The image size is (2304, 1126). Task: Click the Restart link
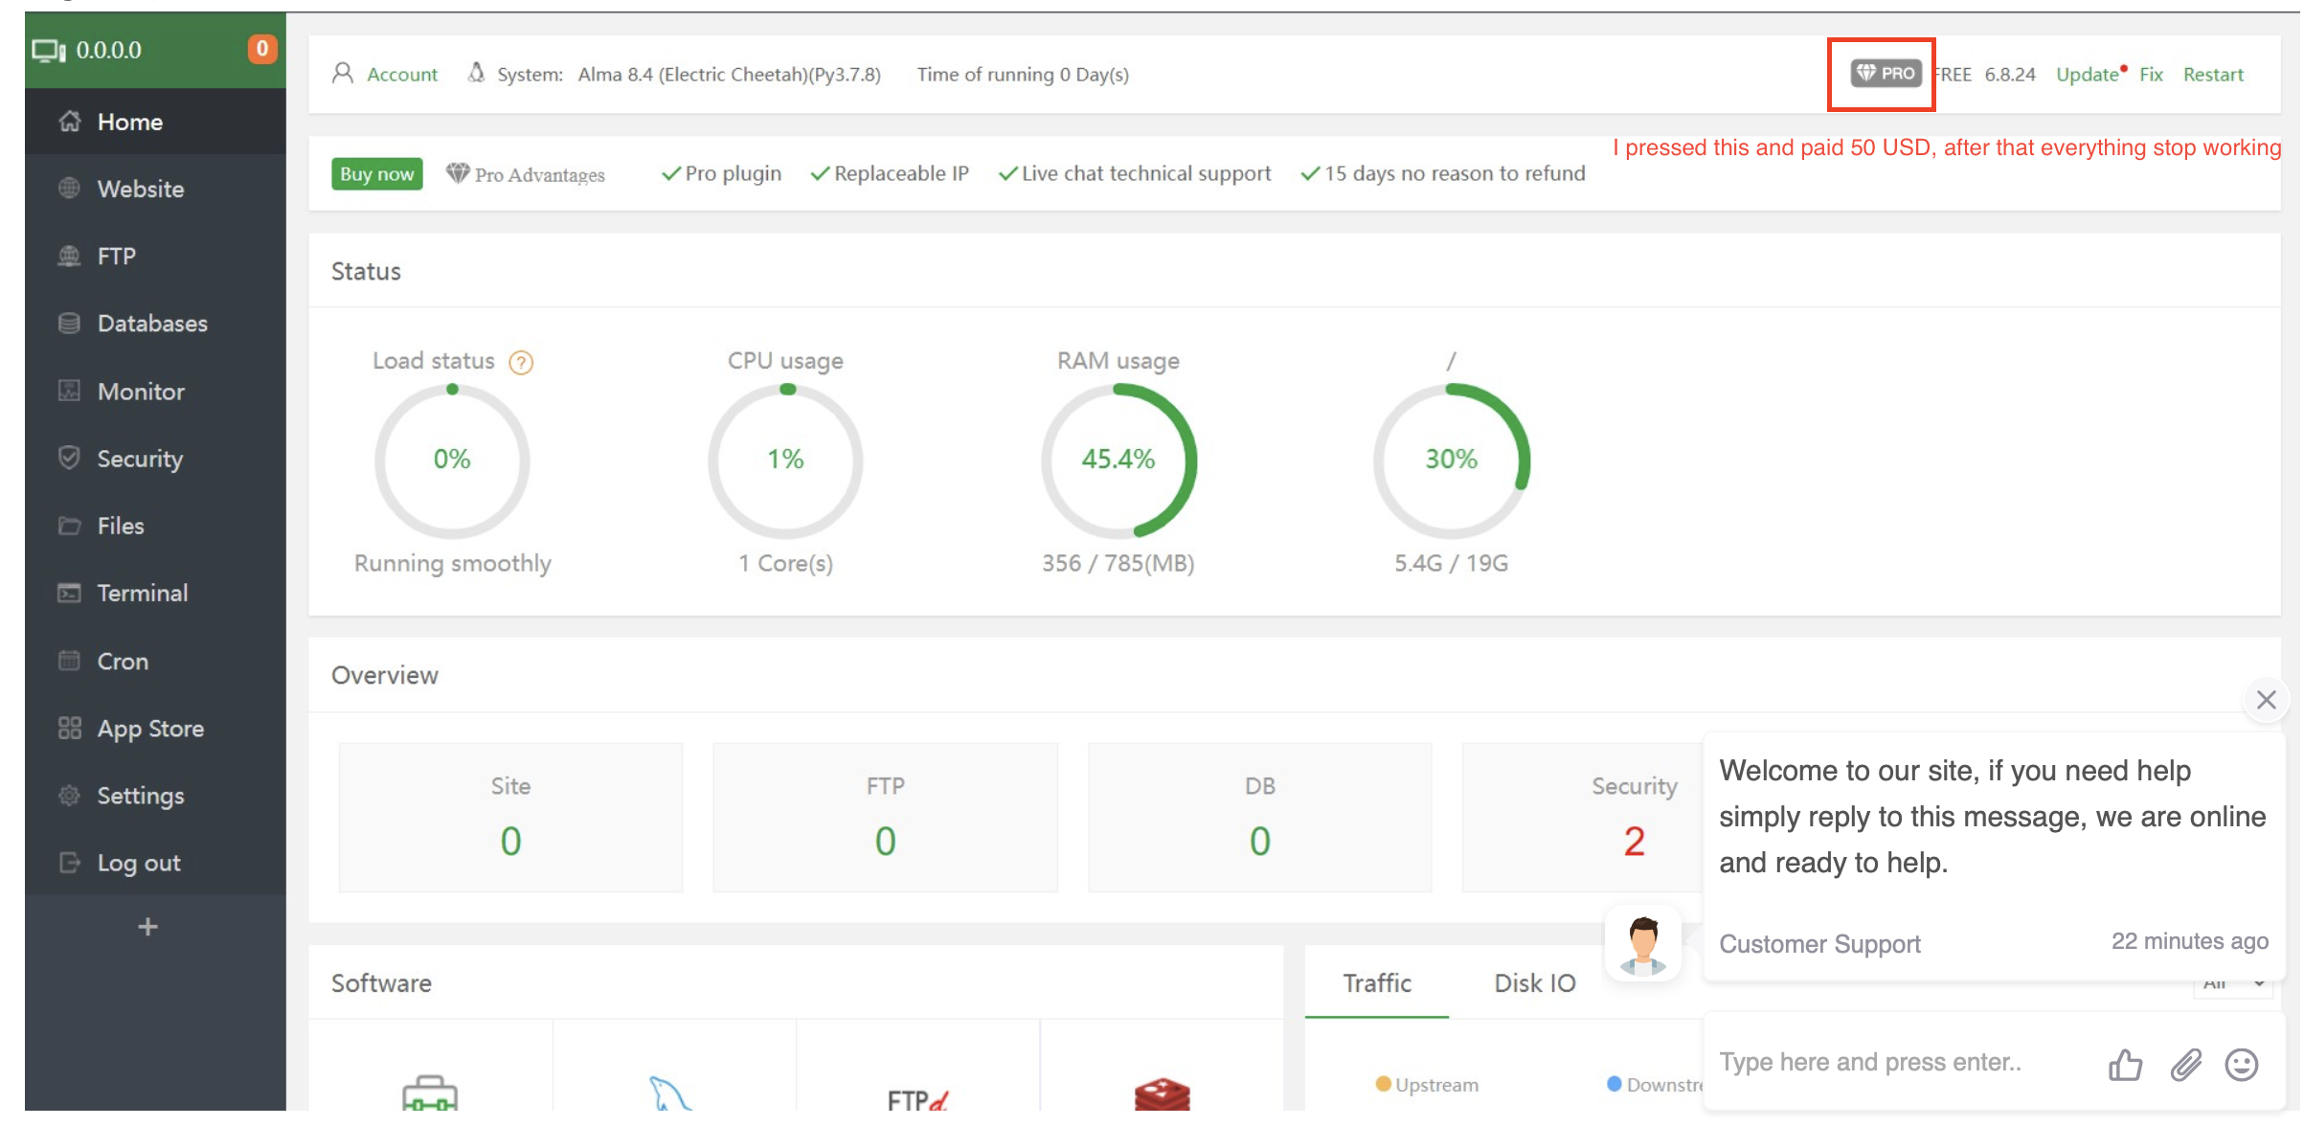tap(2212, 75)
